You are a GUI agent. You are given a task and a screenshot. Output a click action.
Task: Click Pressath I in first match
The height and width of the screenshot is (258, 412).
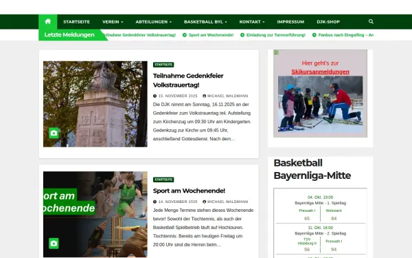(307, 211)
